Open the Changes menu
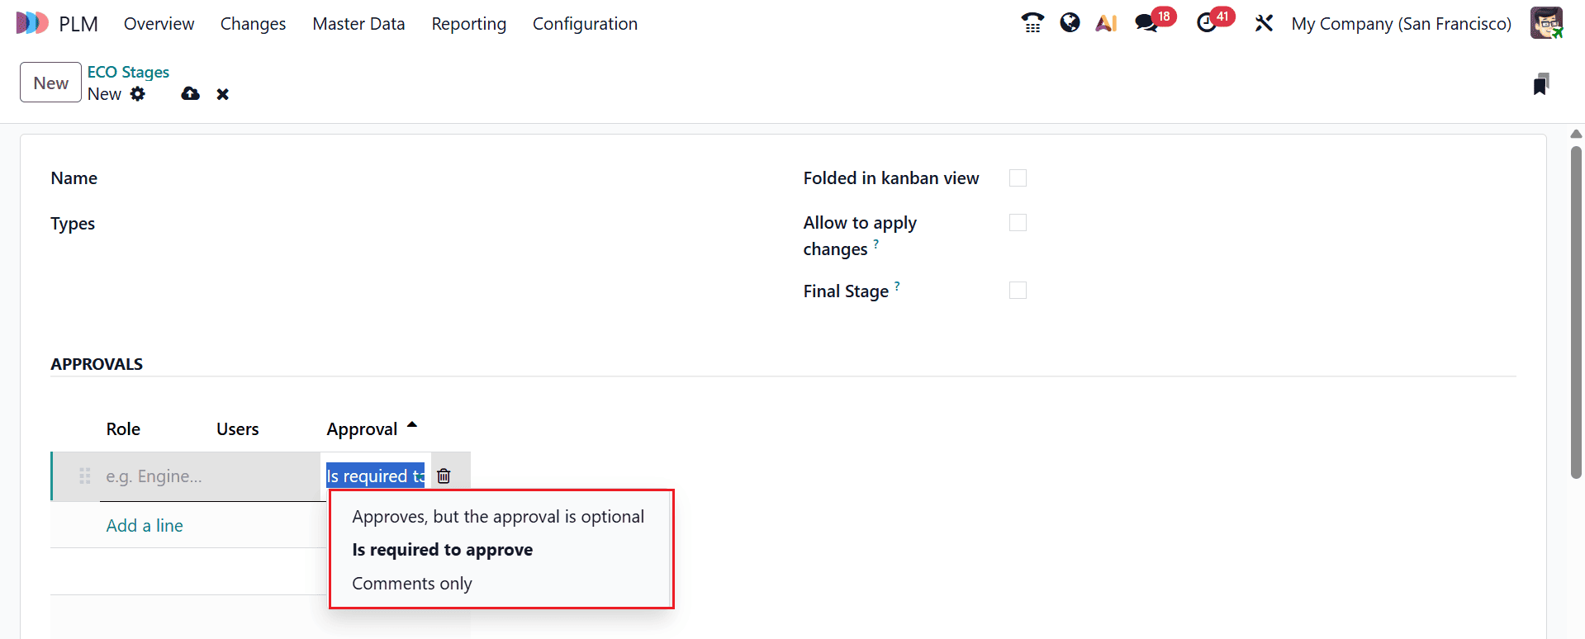The width and height of the screenshot is (1585, 639). (253, 24)
